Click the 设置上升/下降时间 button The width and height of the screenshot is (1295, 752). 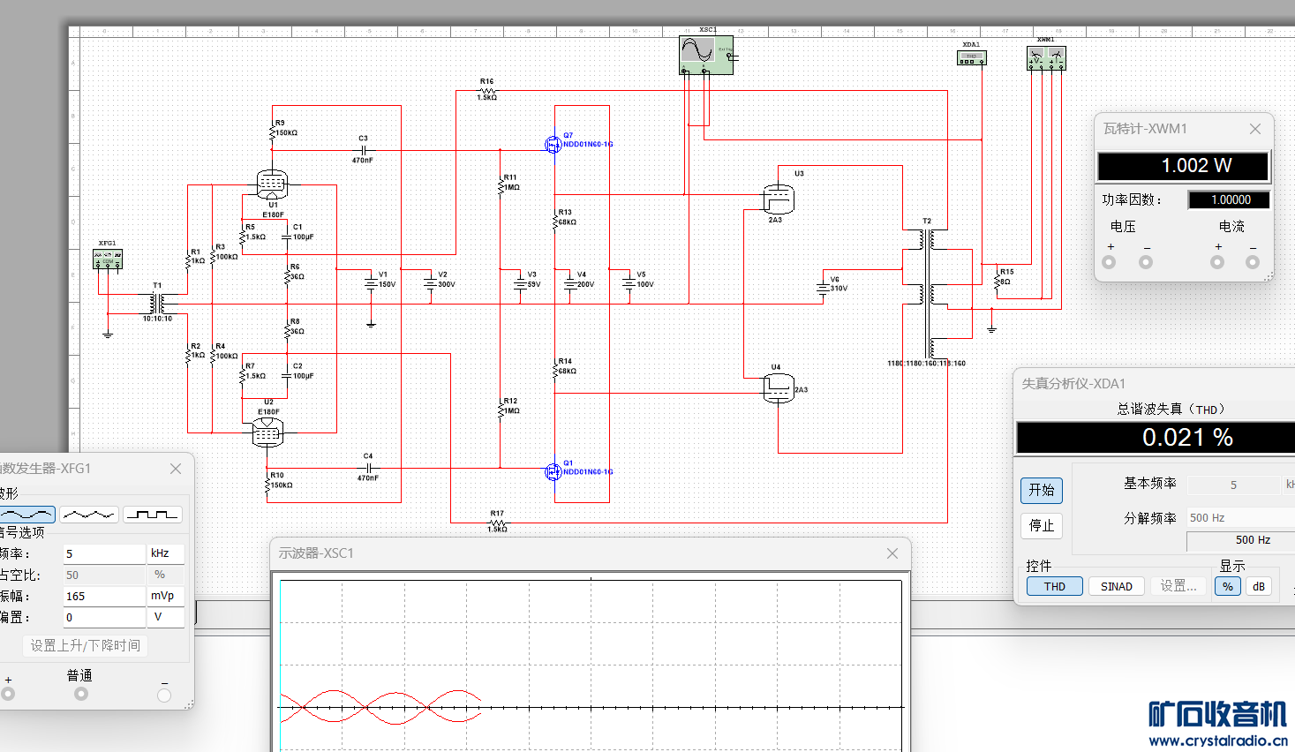[85, 645]
